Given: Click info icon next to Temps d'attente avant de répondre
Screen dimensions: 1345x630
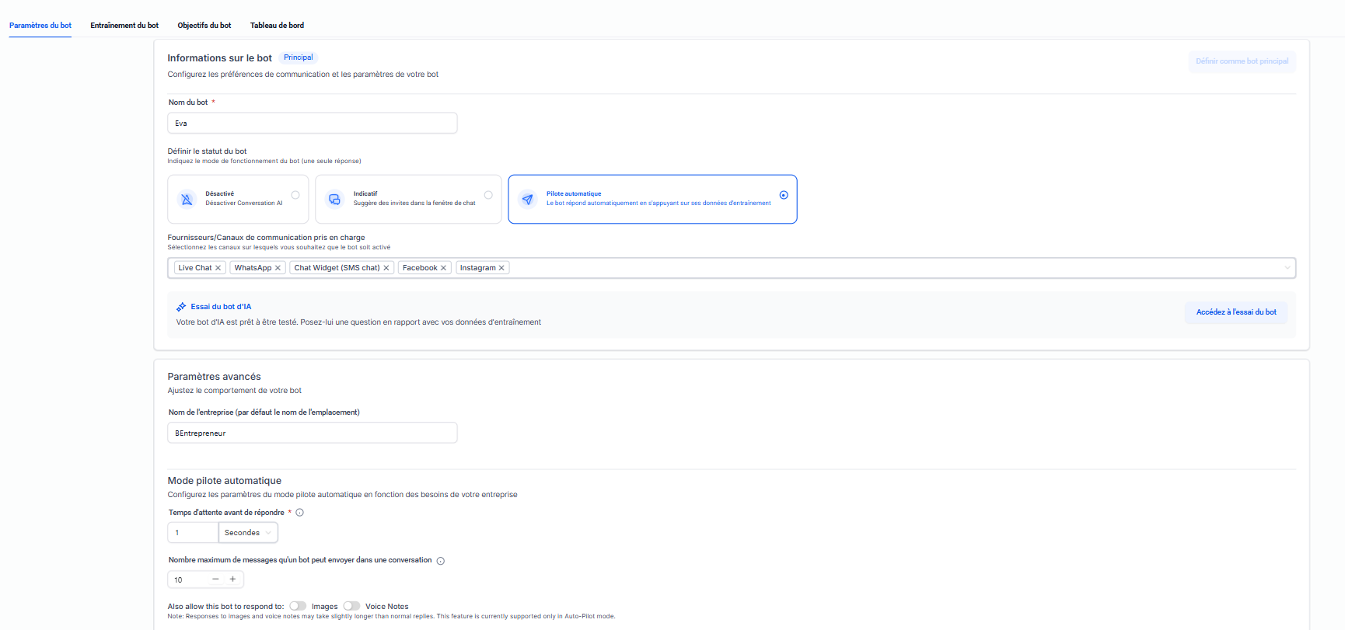Looking at the screenshot, I should coord(300,513).
